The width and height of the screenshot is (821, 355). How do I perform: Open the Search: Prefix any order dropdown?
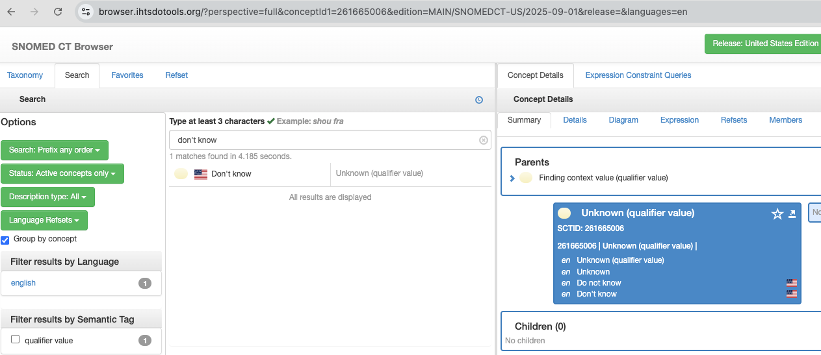(x=55, y=150)
